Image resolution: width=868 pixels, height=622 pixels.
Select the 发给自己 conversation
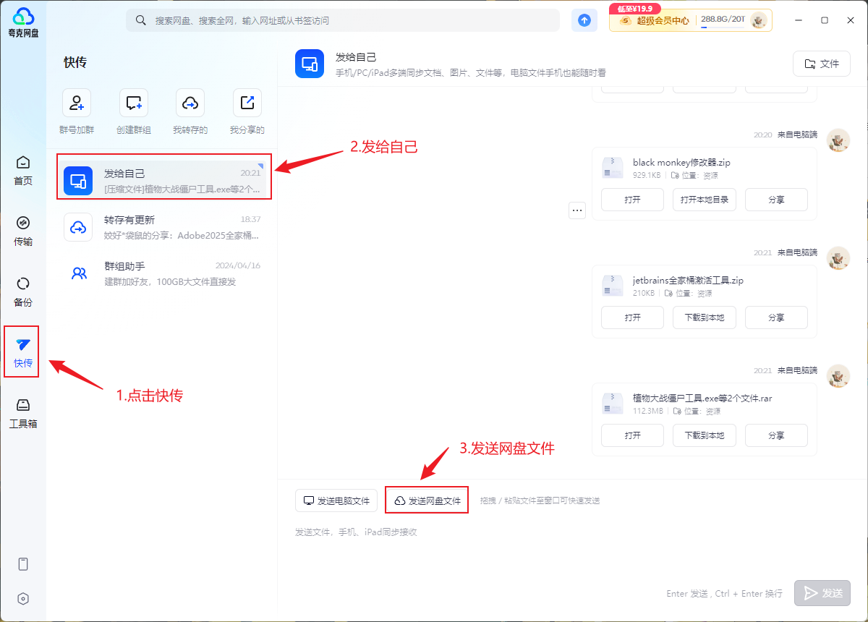click(164, 180)
